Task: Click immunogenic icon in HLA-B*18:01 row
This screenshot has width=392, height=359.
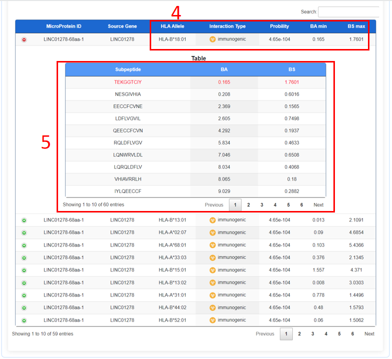Action: (x=212, y=39)
